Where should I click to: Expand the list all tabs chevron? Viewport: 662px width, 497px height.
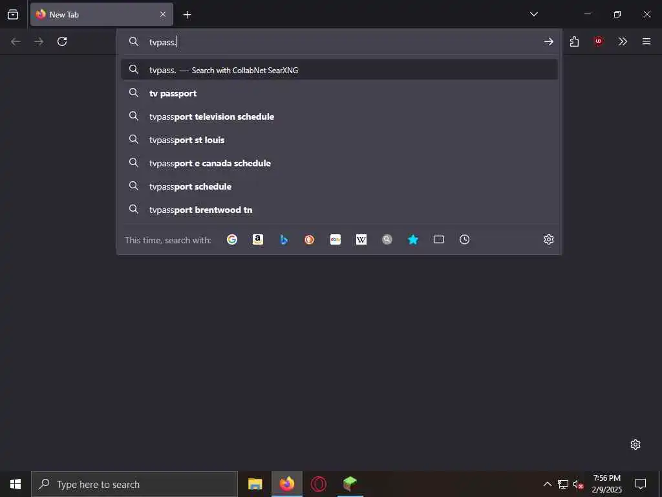pyautogui.click(x=533, y=14)
